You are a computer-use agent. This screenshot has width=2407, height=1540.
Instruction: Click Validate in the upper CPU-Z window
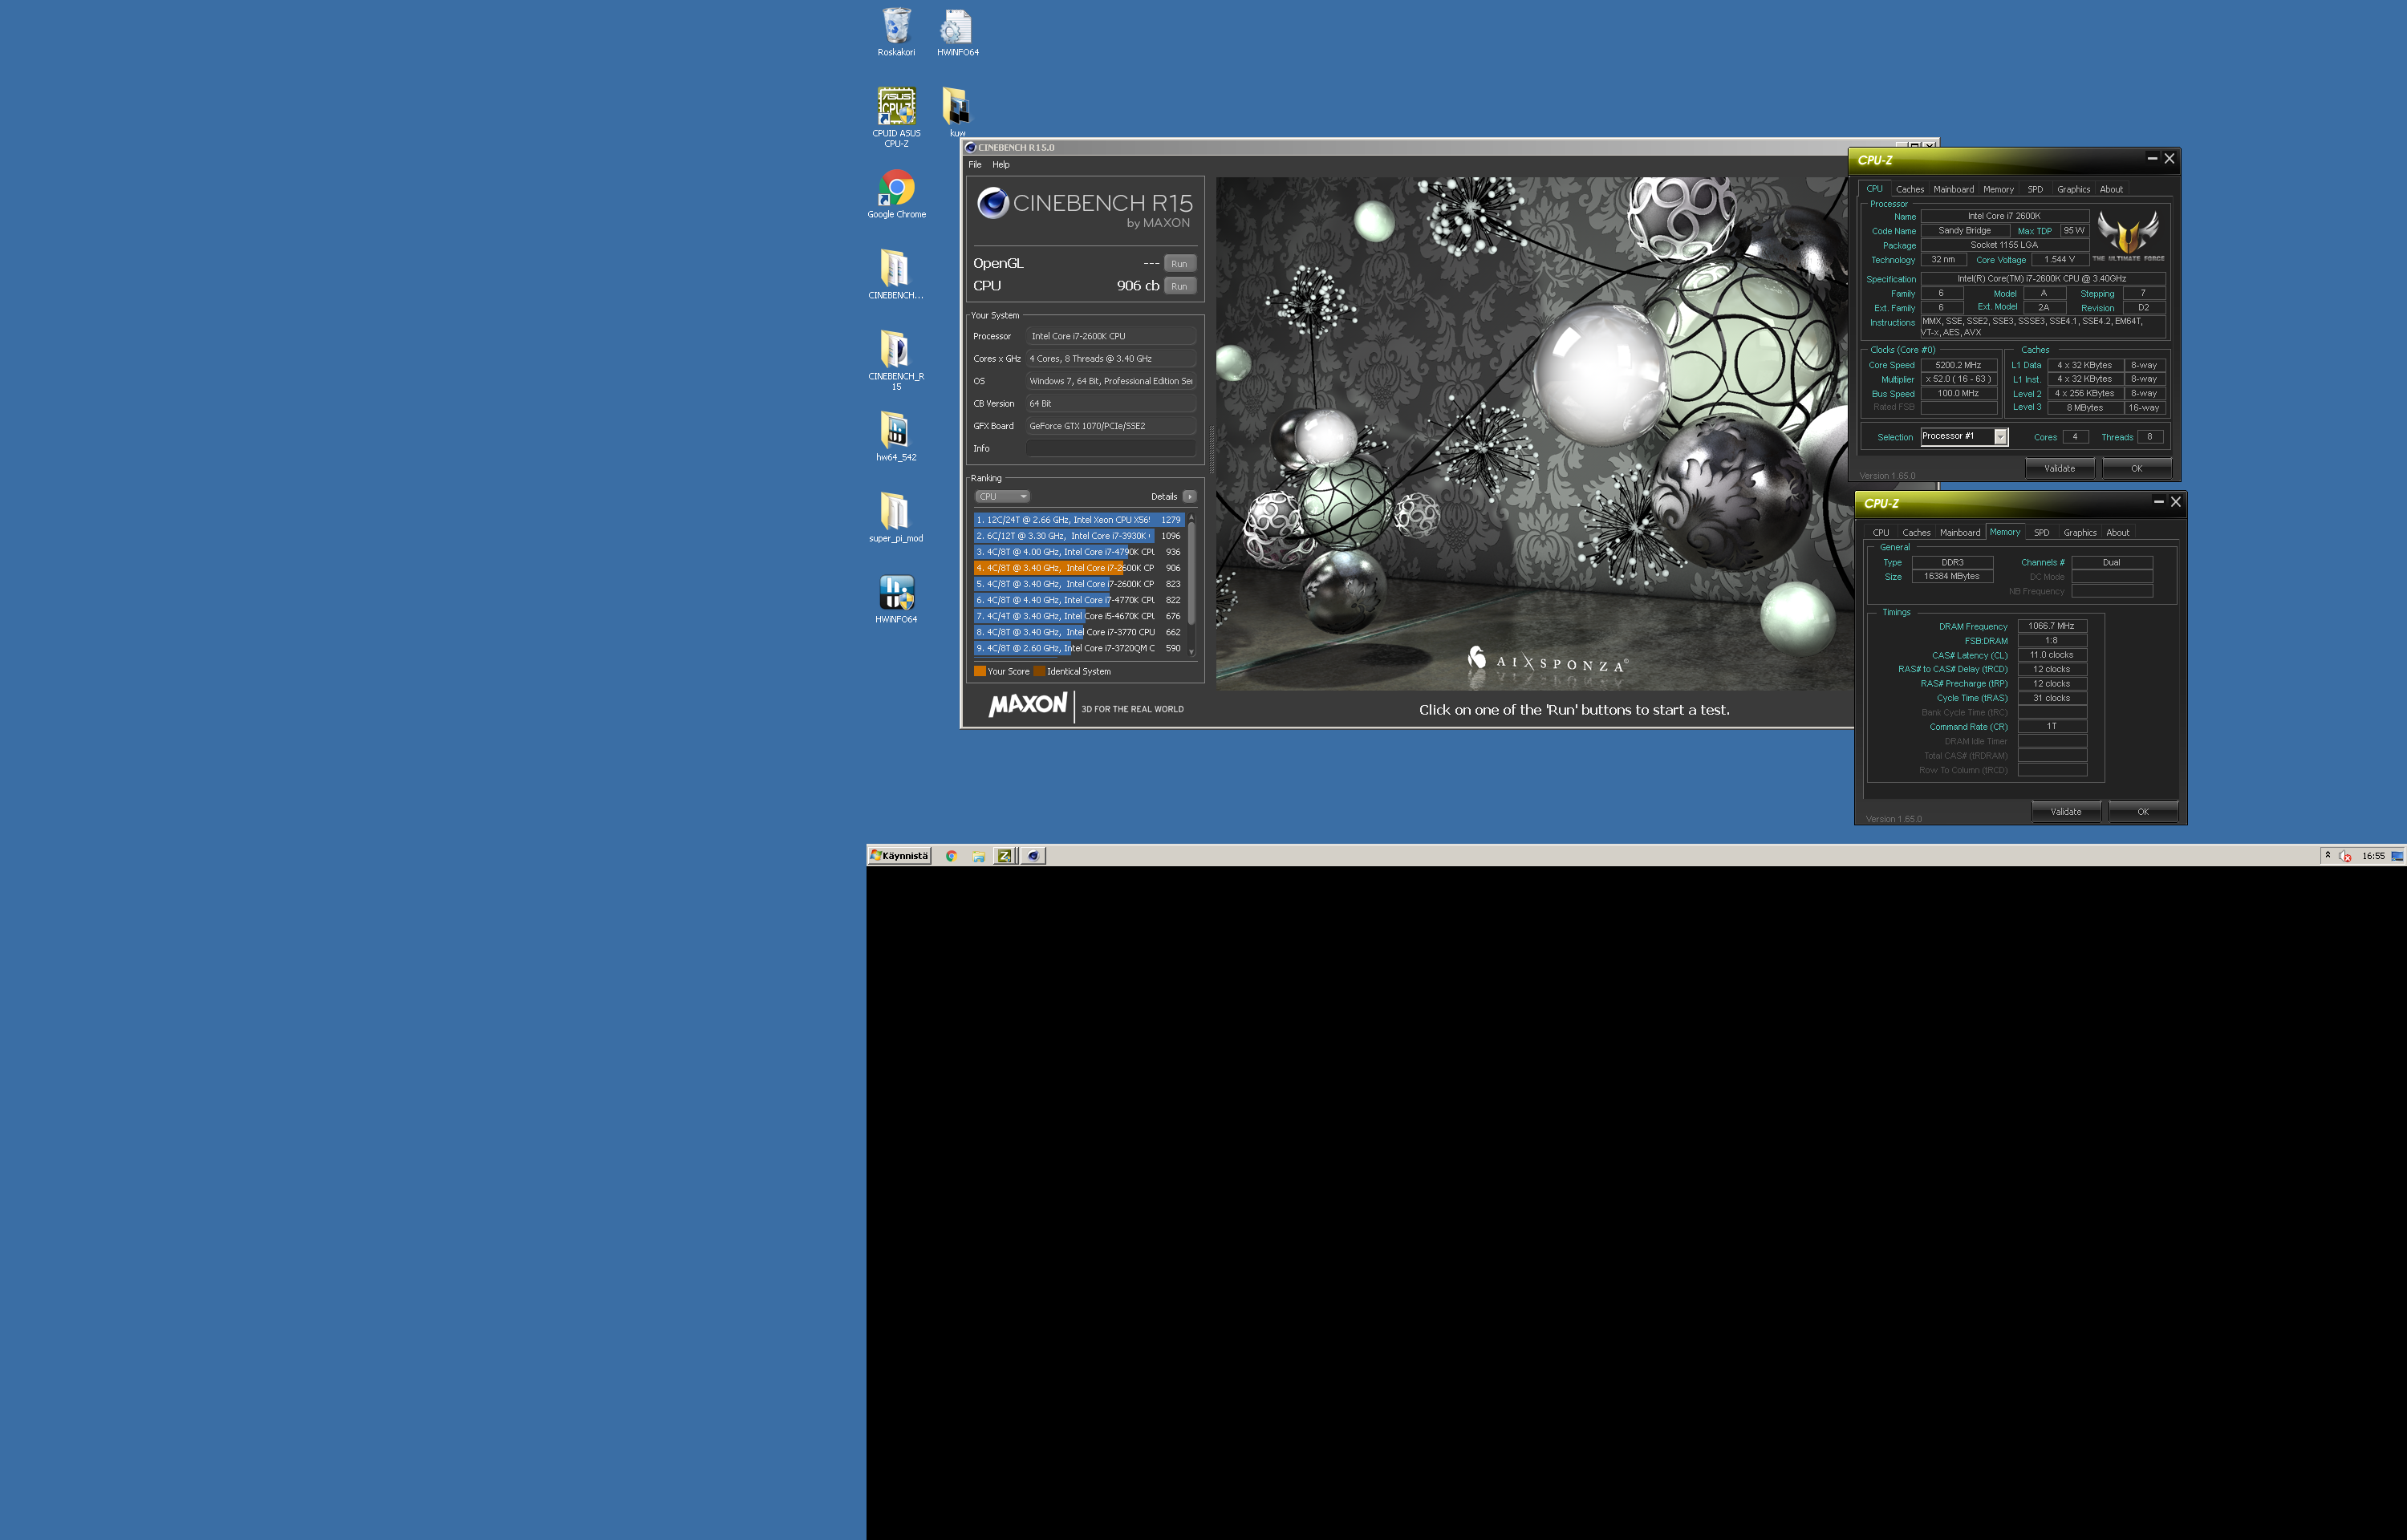pos(2059,468)
